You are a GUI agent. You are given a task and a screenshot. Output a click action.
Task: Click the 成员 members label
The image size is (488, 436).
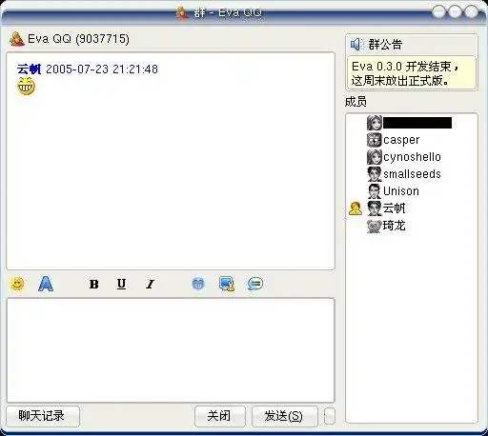pos(356,102)
